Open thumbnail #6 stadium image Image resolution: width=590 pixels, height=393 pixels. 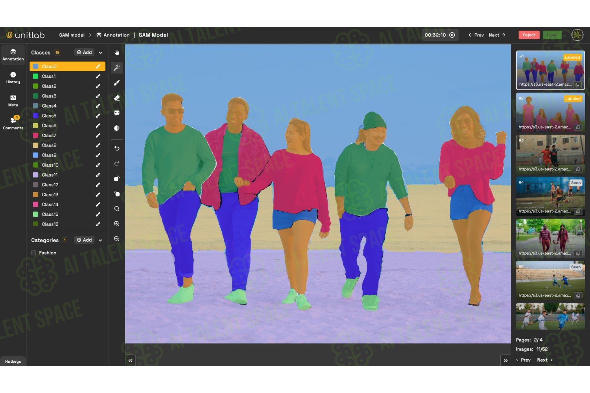click(550, 280)
